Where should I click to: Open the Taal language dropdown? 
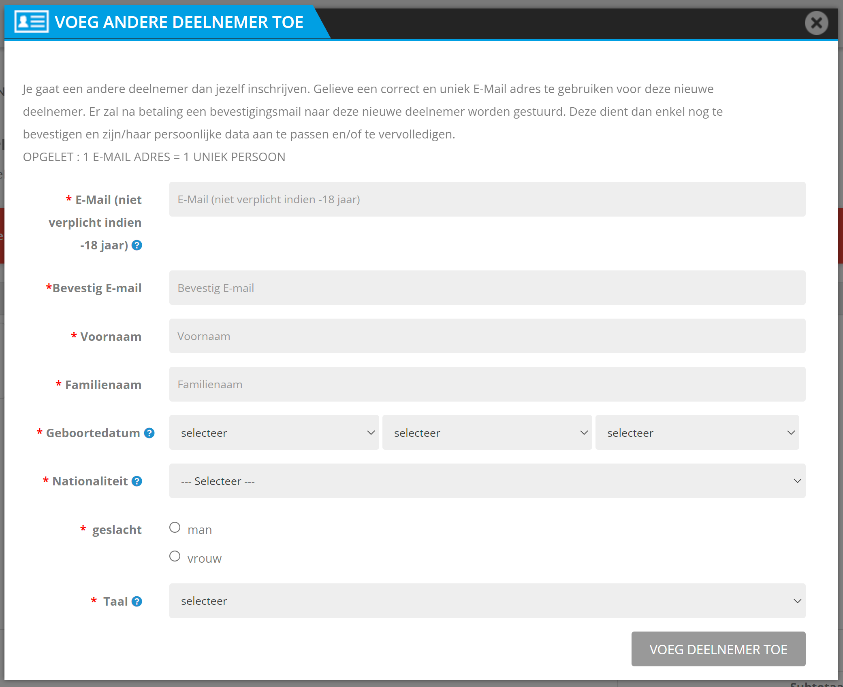click(x=487, y=601)
